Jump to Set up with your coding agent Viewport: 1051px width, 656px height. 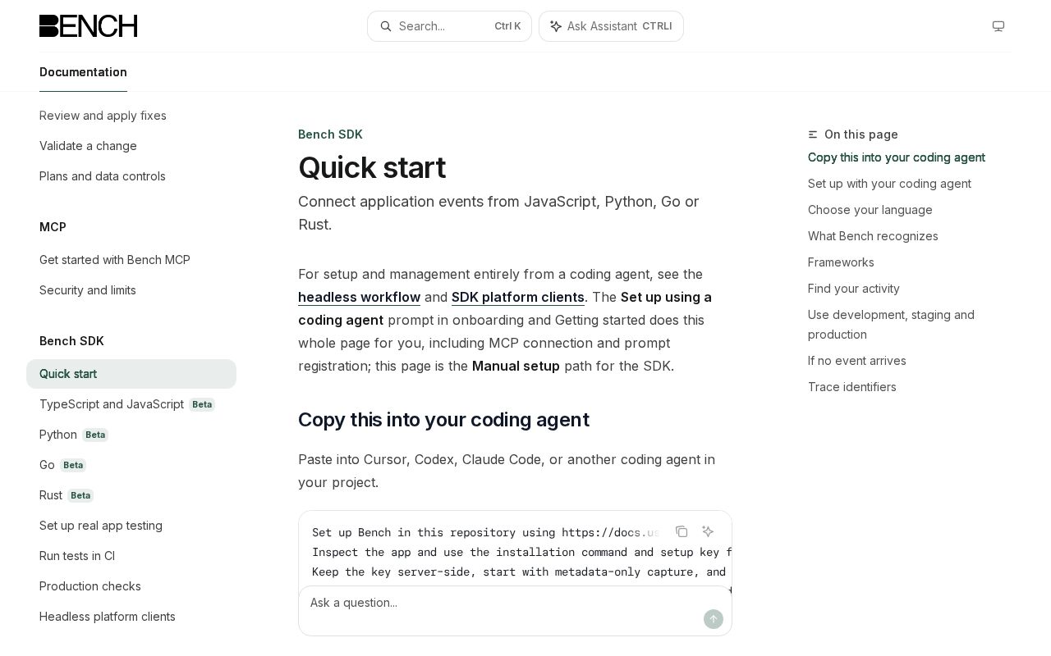pyautogui.click(x=889, y=184)
